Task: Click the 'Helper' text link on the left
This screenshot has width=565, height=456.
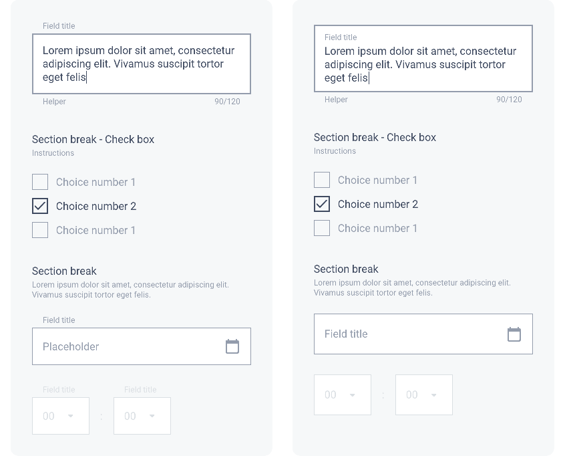Action: [54, 102]
